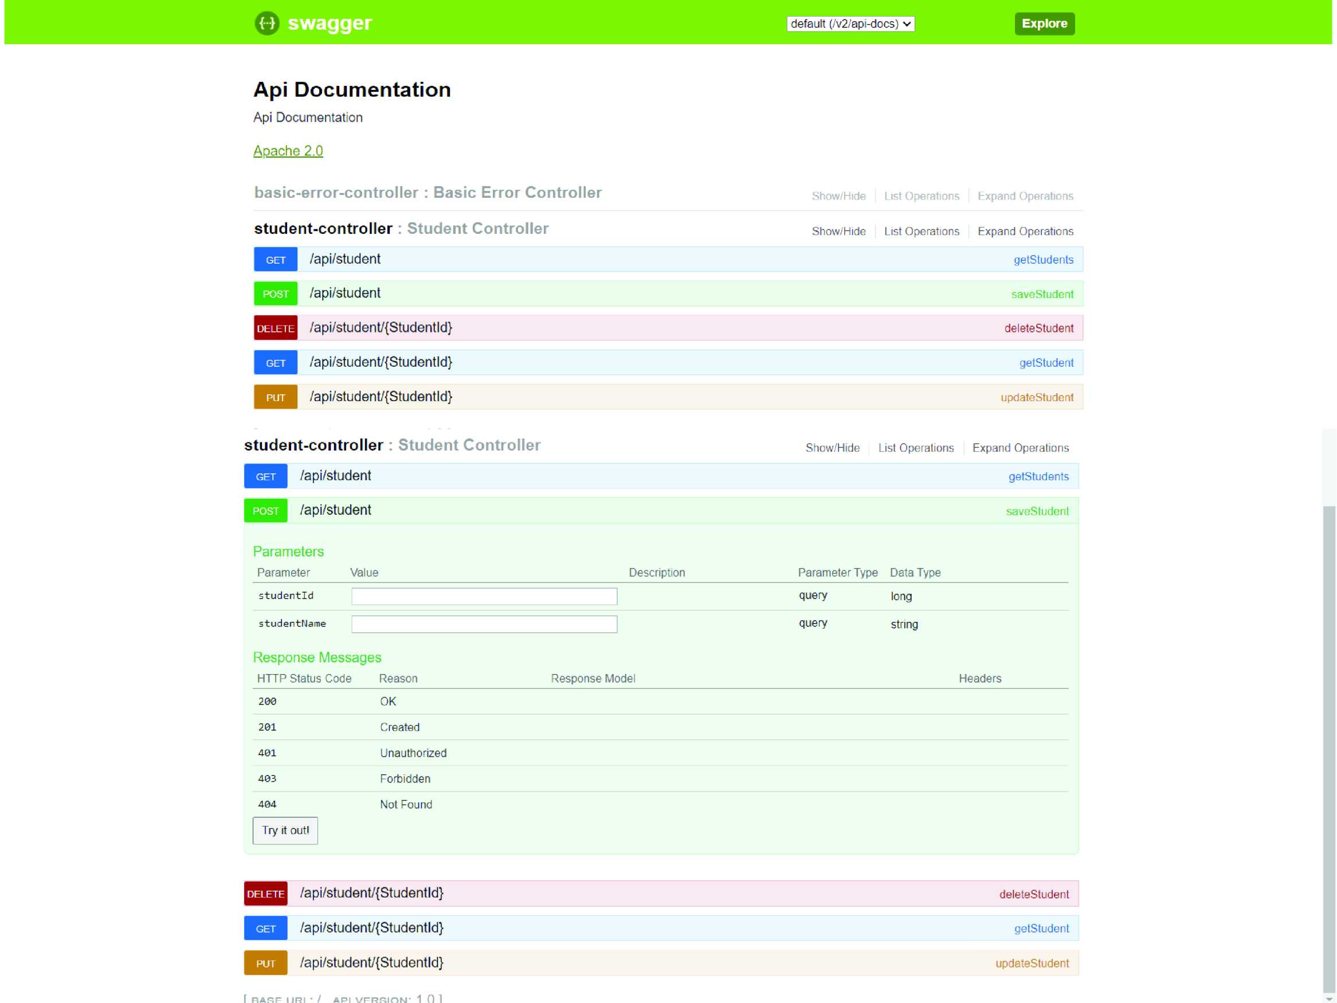Click the bottom DELETE badge for StudentId
1337x1003 pixels.
pos(265,894)
